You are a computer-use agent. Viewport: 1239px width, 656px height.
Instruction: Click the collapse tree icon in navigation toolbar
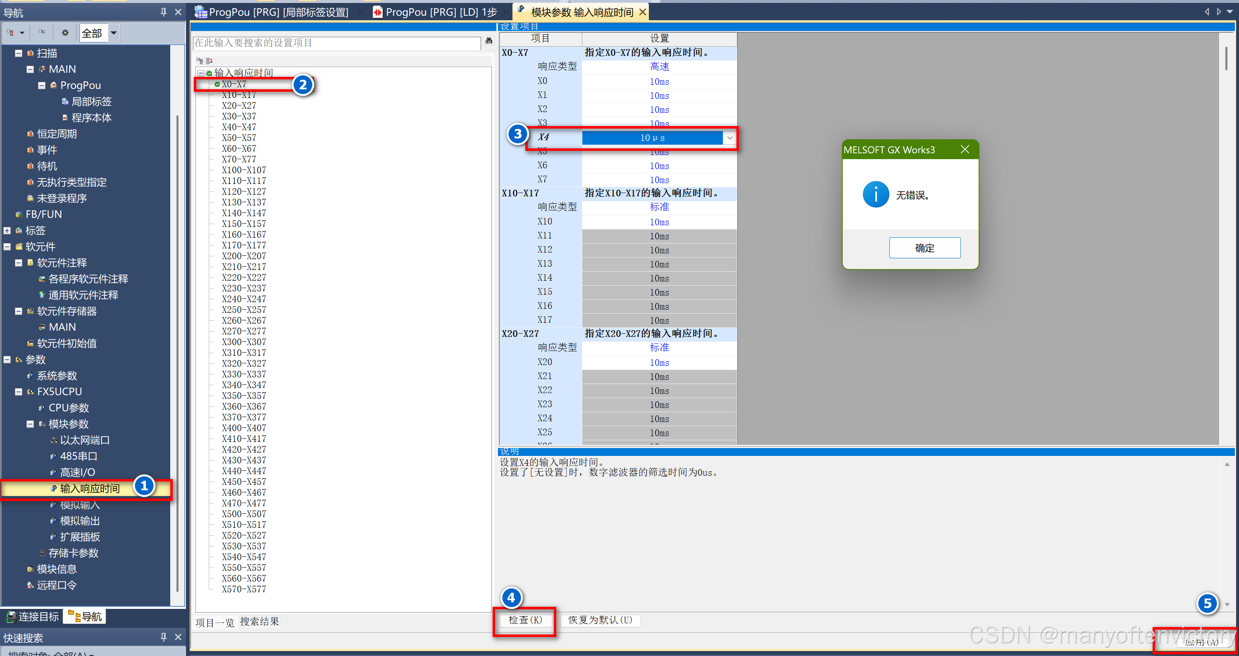[x=42, y=33]
